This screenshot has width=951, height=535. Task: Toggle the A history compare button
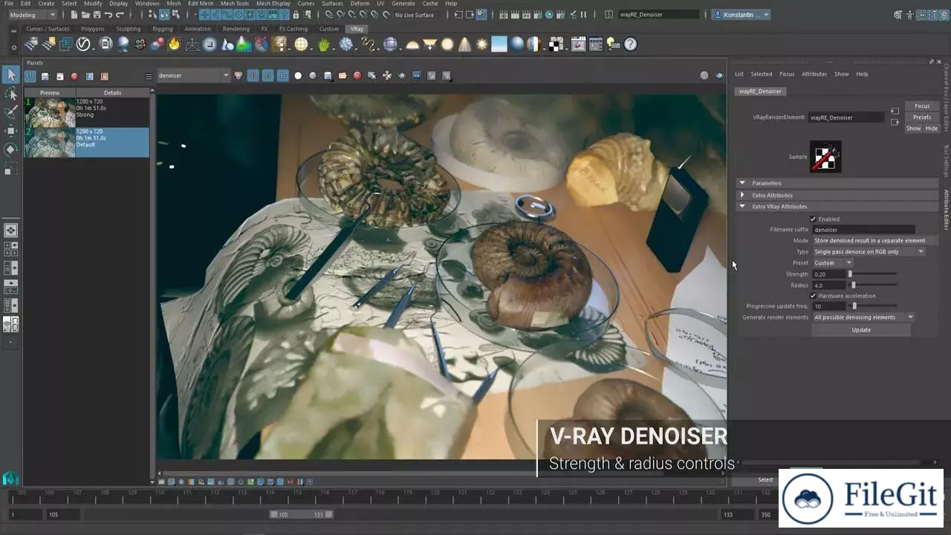tap(89, 76)
